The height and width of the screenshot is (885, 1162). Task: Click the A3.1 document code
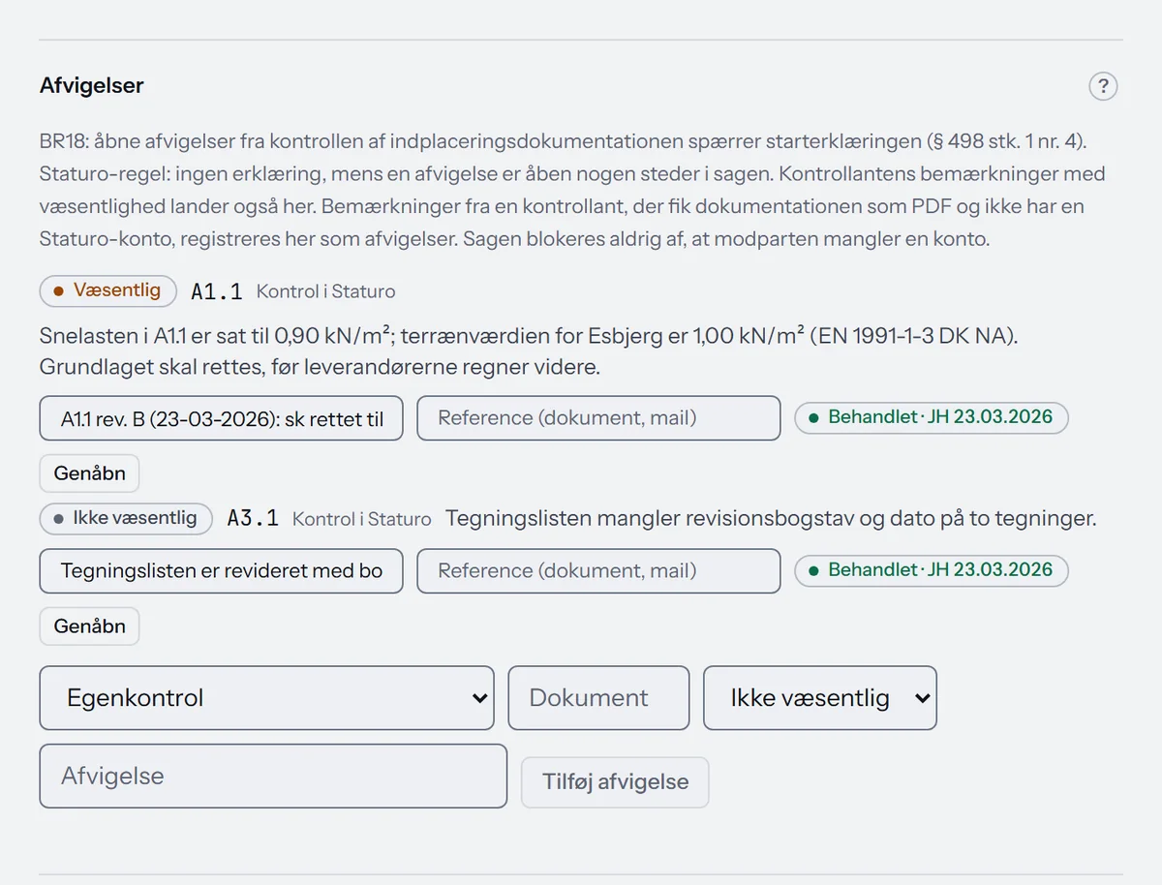[x=253, y=519]
